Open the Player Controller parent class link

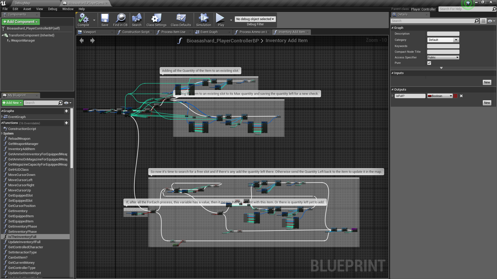tap(423, 9)
